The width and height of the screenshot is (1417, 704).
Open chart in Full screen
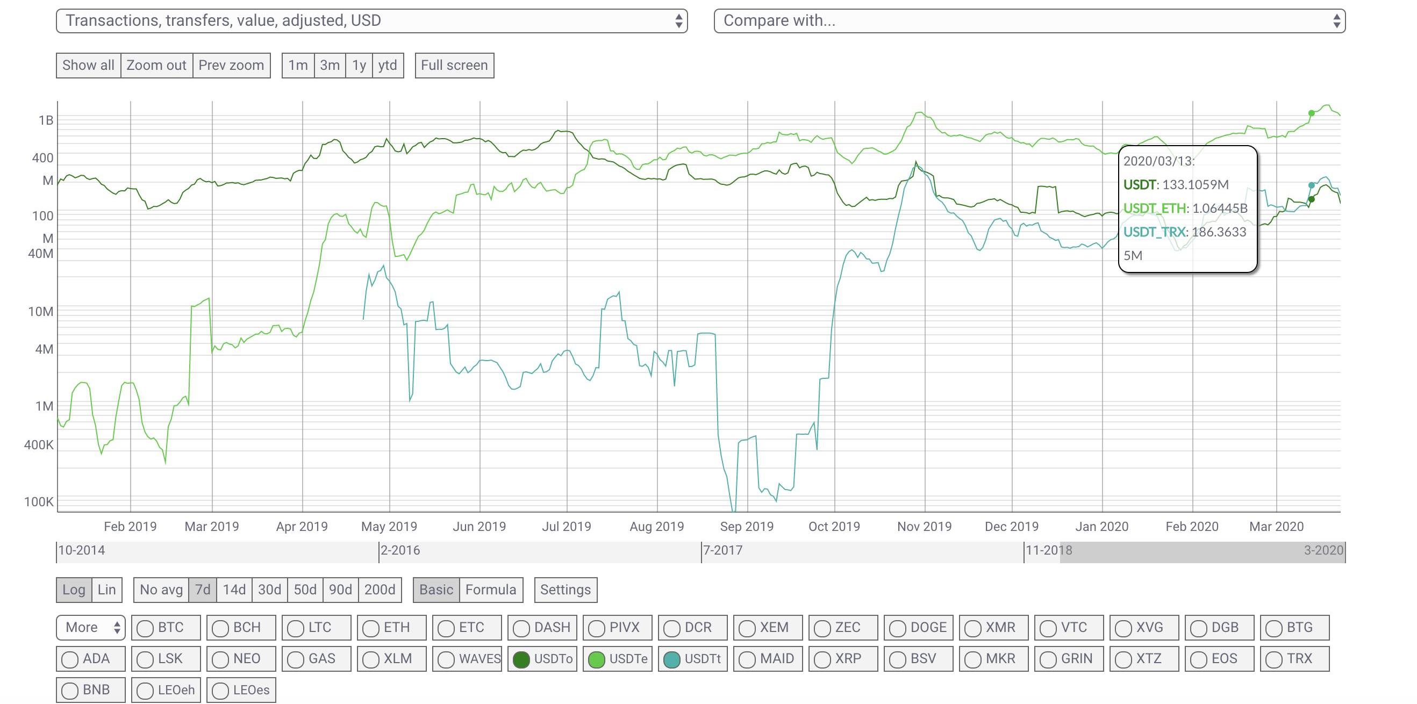[x=454, y=66]
